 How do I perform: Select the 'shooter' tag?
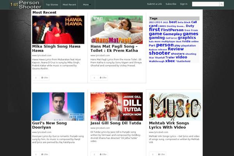pos(160,53)
